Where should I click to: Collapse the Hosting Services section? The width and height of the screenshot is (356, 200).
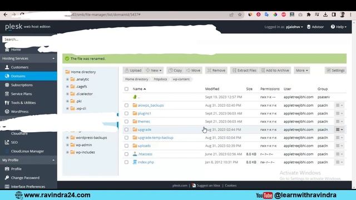(x=53, y=58)
